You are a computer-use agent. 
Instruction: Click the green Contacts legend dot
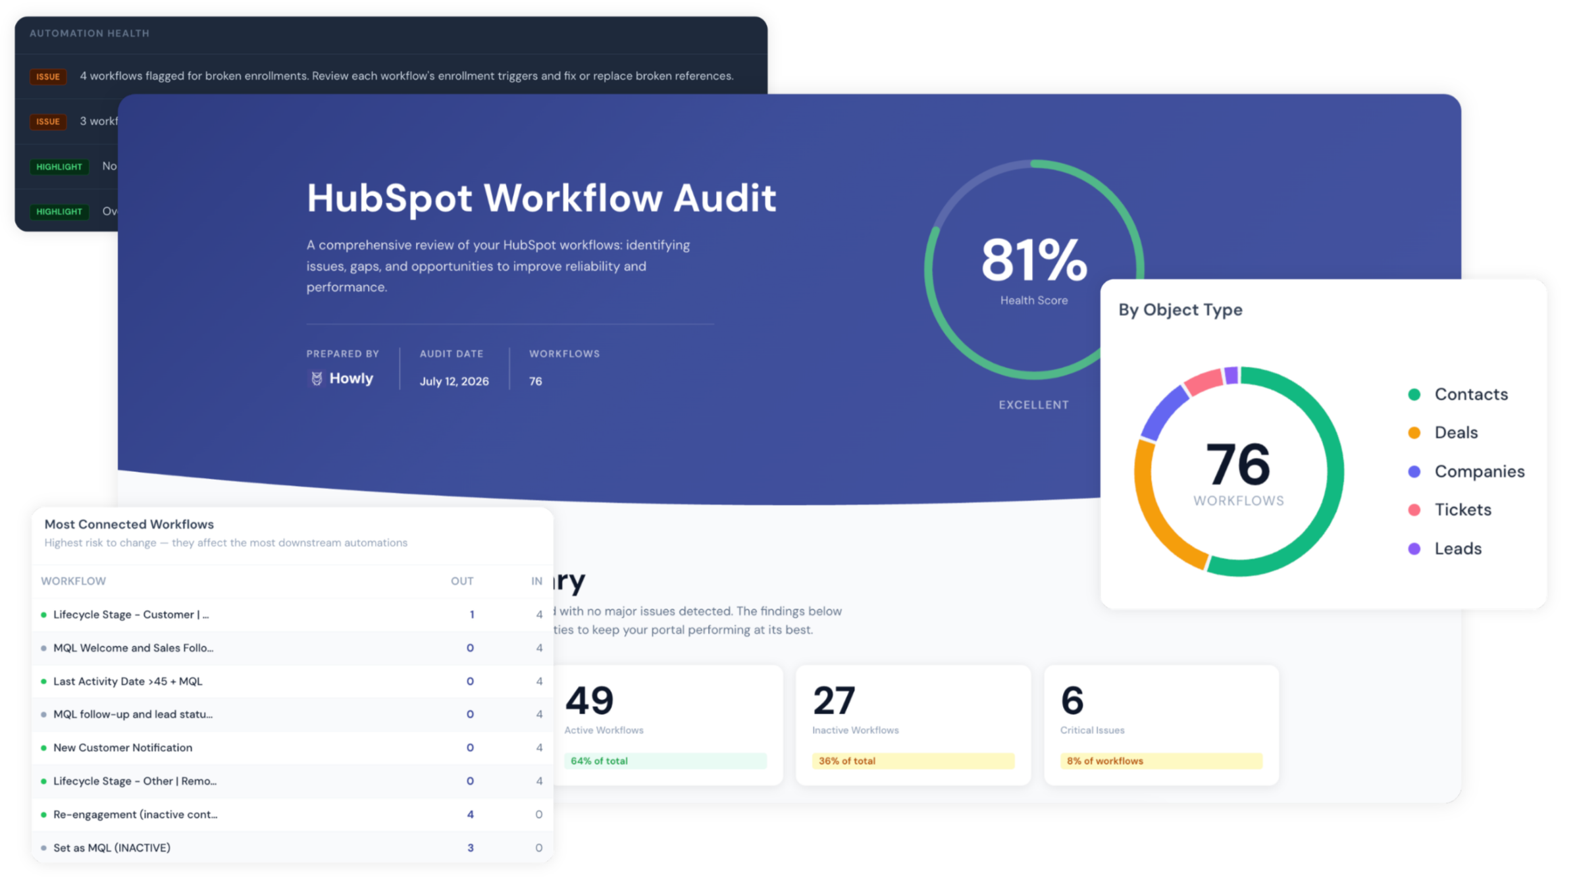[x=1414, y=394]
